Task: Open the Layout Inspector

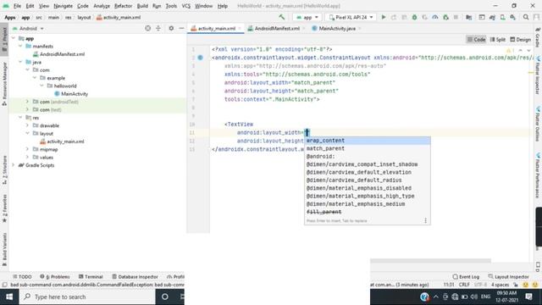Action: 508,277
